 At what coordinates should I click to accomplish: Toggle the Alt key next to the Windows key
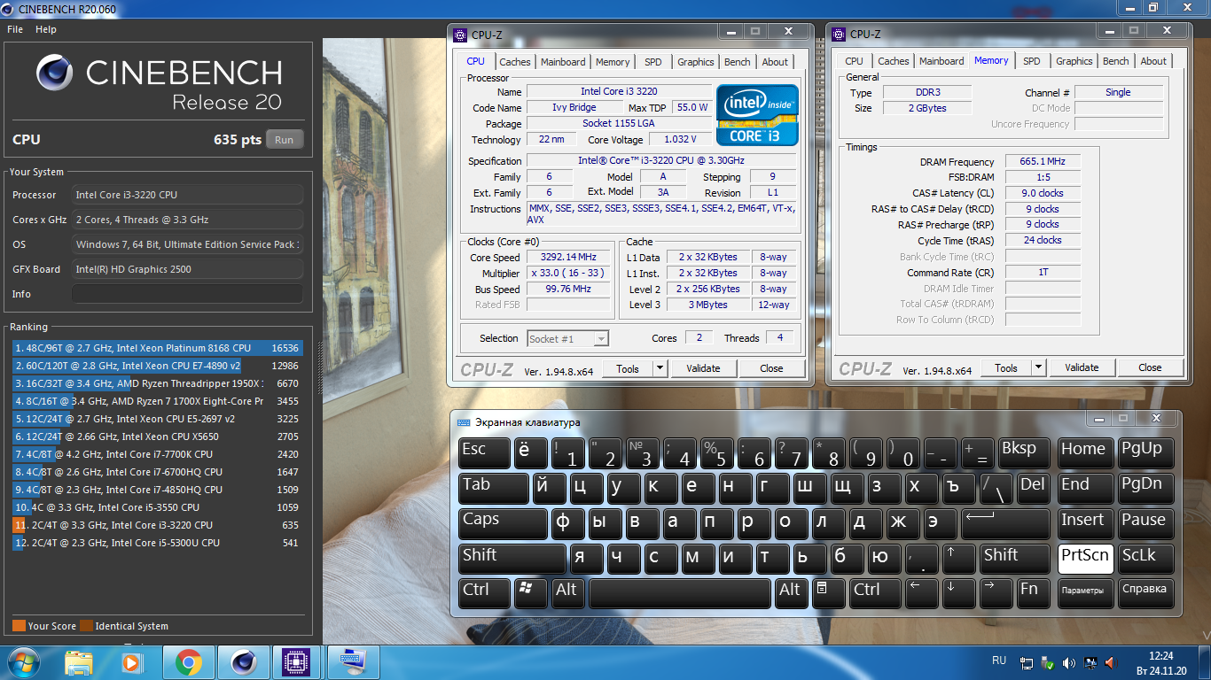pos(567,591)
